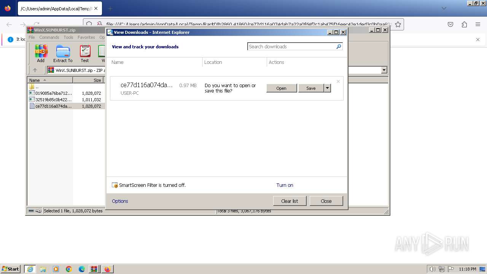Open the media player taskbar icon
This screenshot has width=487, height=274.
[x=56, y=269]
